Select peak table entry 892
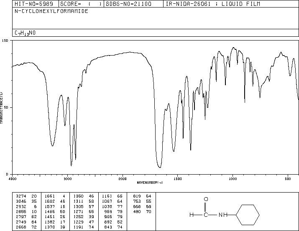299x231 pixels. pos(108,222)
